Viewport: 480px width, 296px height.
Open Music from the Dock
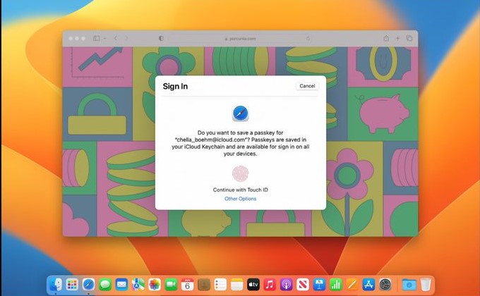(270, 285)
